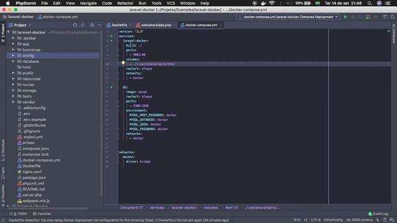Screen dimensions: 397x223
Task: Expand the resources folder
Action: click(x=13, y=79)
